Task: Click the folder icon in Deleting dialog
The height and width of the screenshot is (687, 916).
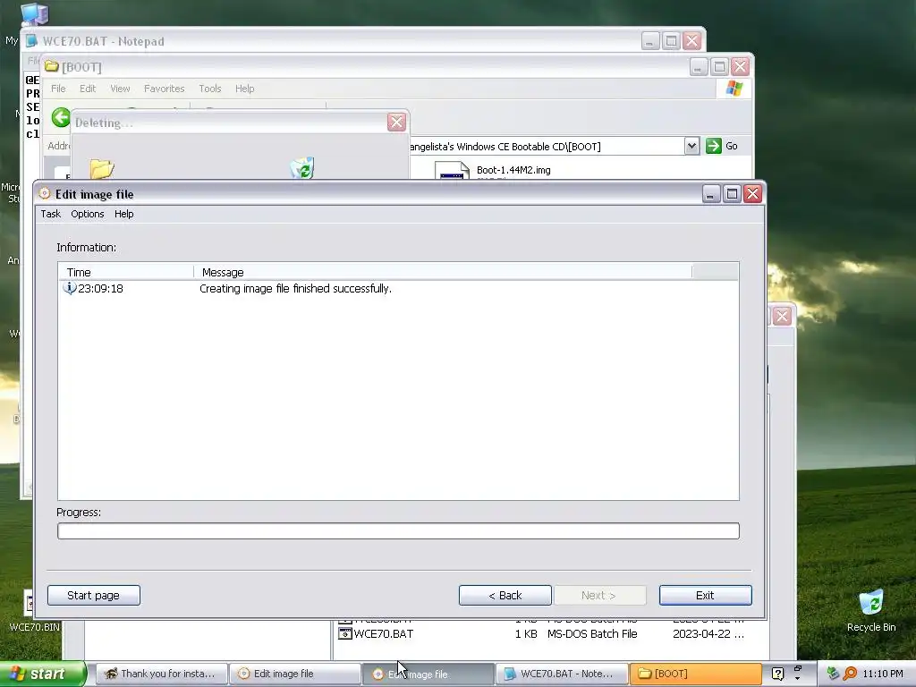Action: tap(102, 168)
